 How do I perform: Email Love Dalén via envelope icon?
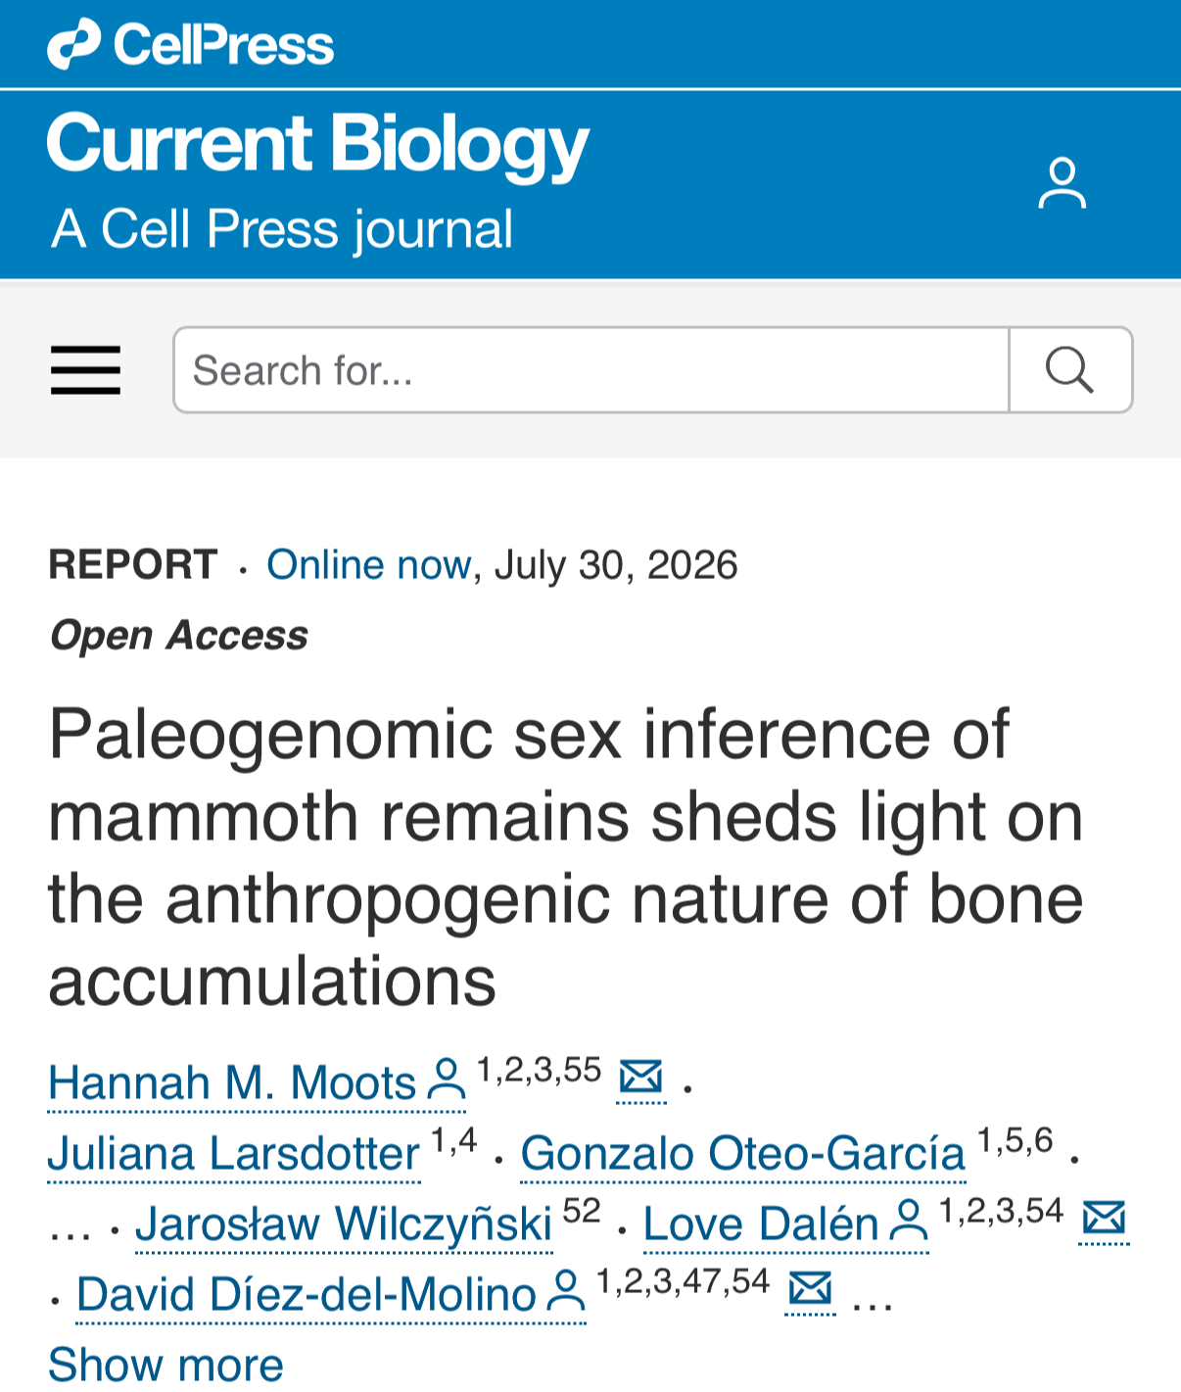1105,1218
